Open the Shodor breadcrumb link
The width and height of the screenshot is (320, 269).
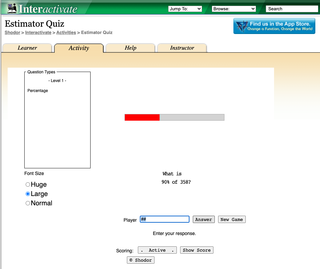[12, 33]
